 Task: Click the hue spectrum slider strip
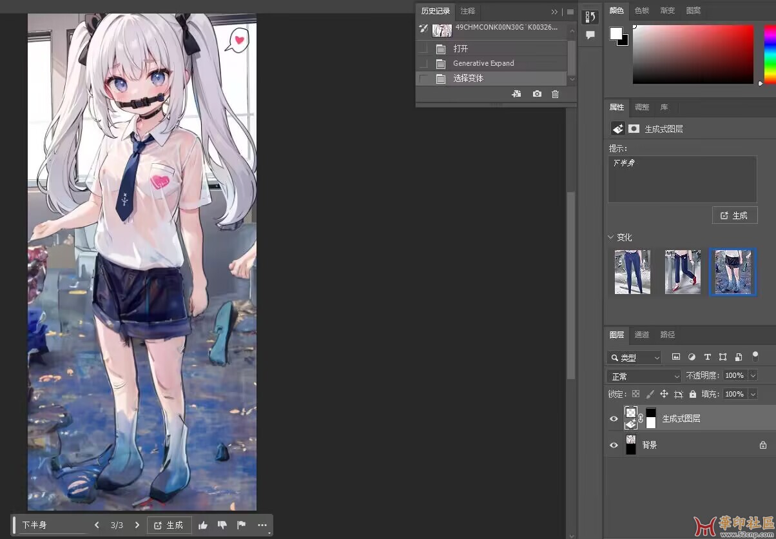(x=770, y=54)
